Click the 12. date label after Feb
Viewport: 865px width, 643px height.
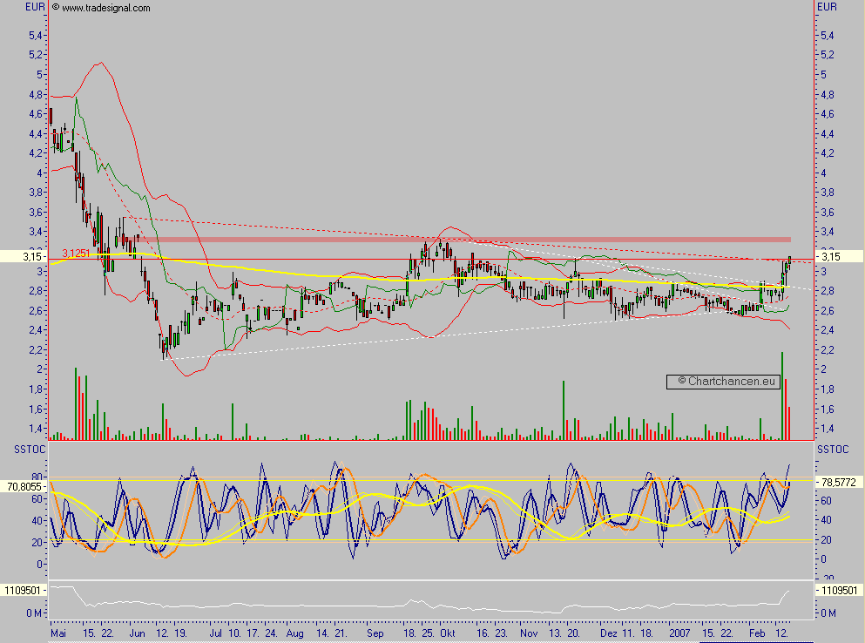(781, 633)
